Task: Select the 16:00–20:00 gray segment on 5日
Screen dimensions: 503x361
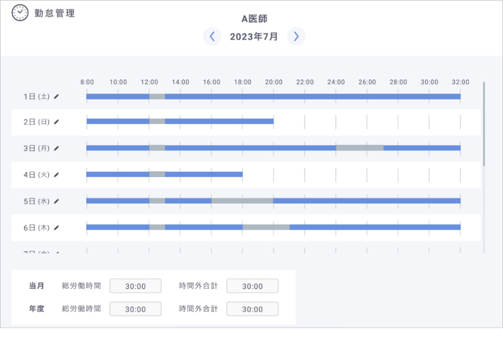Action: (242, 200)
